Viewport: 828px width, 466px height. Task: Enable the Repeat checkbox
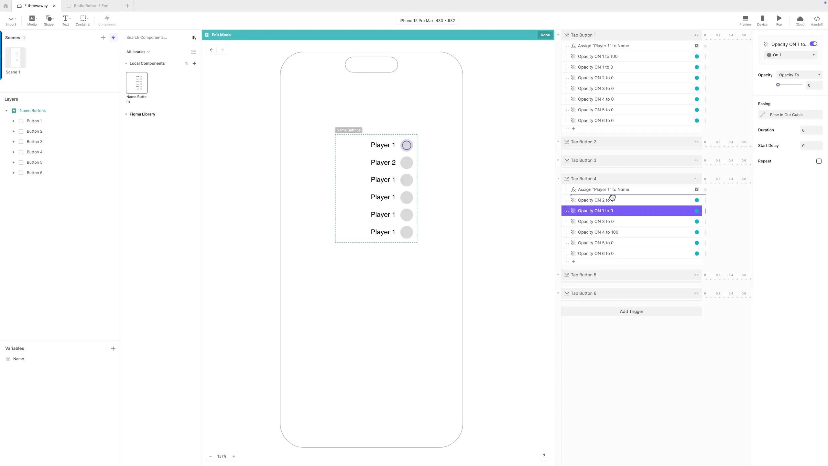click(819, 161)
